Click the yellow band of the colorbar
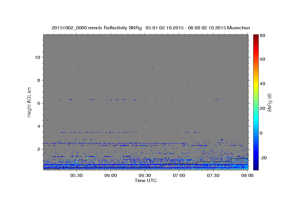The width and height of the screenshot is (307, 204). (256, 83)
